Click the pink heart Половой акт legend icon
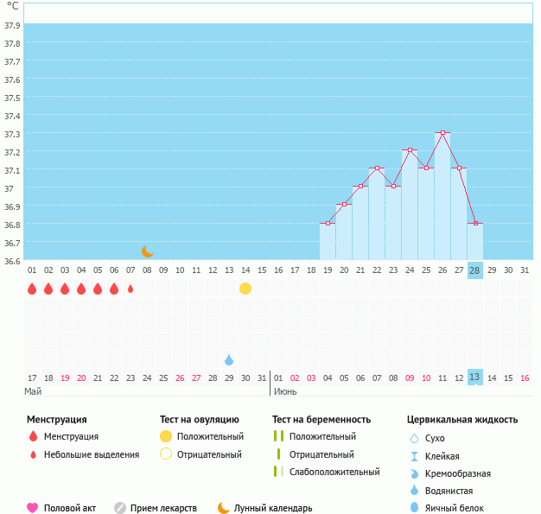 [33, 508]
